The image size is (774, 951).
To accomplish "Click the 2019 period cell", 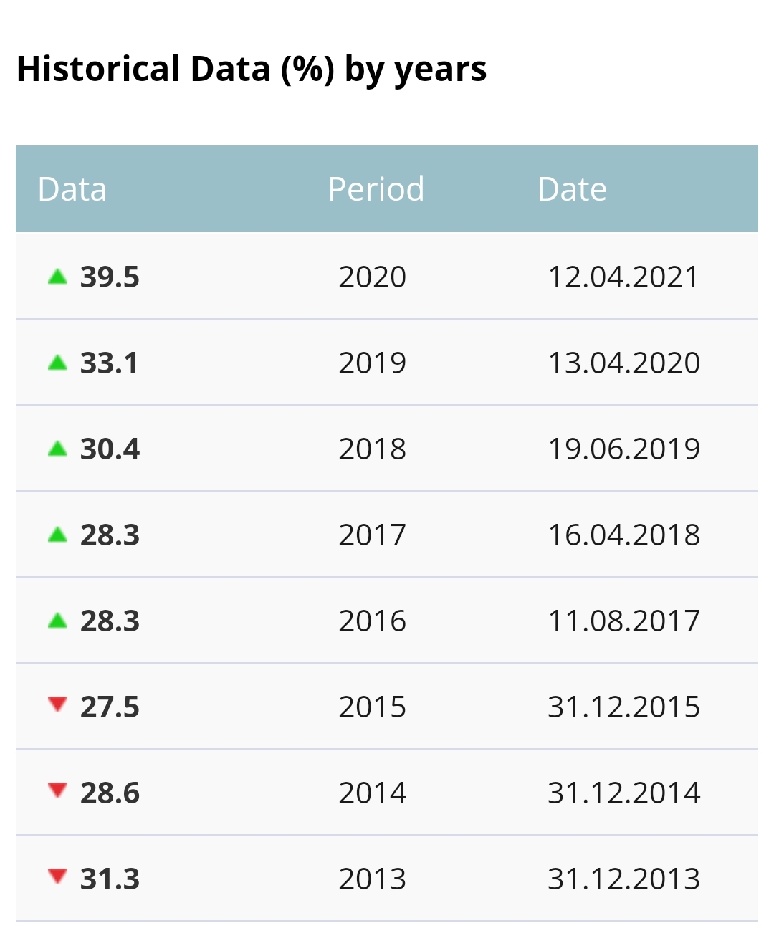I will [373, 363].
